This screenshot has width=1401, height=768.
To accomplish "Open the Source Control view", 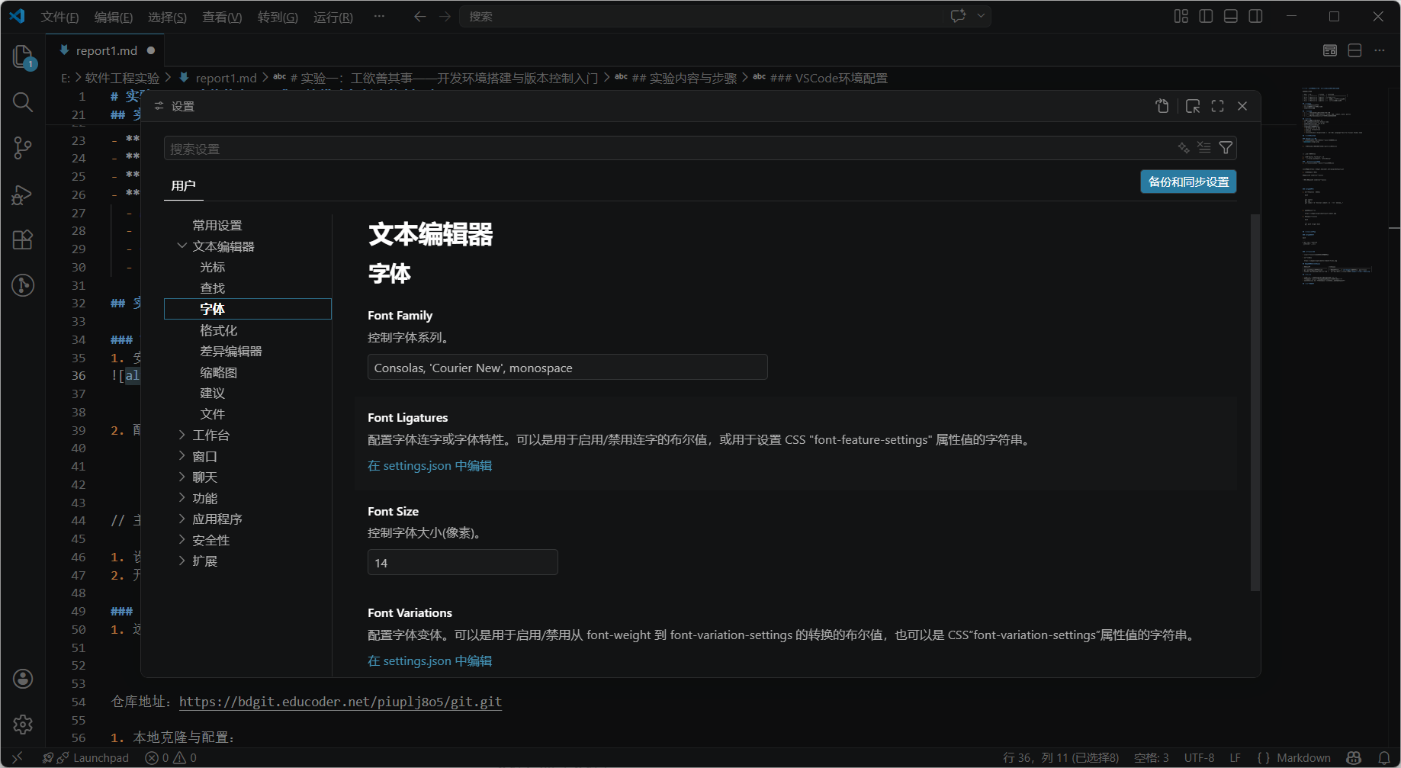I will [23, 148].
